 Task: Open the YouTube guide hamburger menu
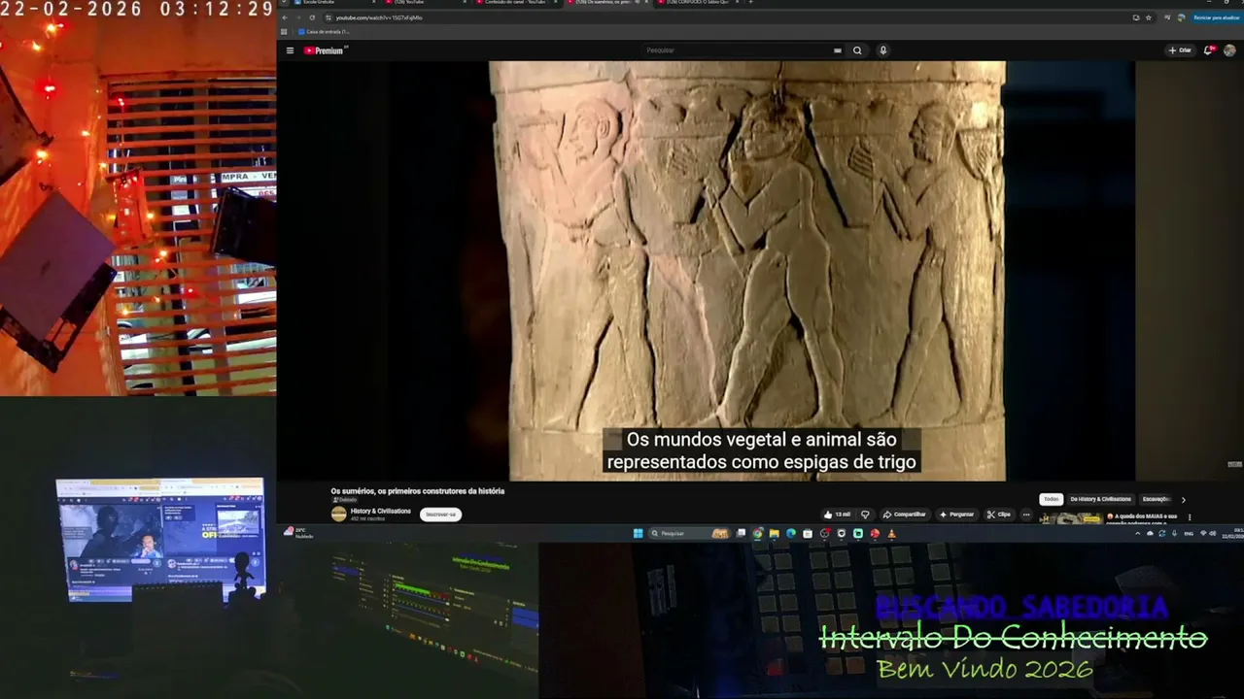tap(290, 50)
